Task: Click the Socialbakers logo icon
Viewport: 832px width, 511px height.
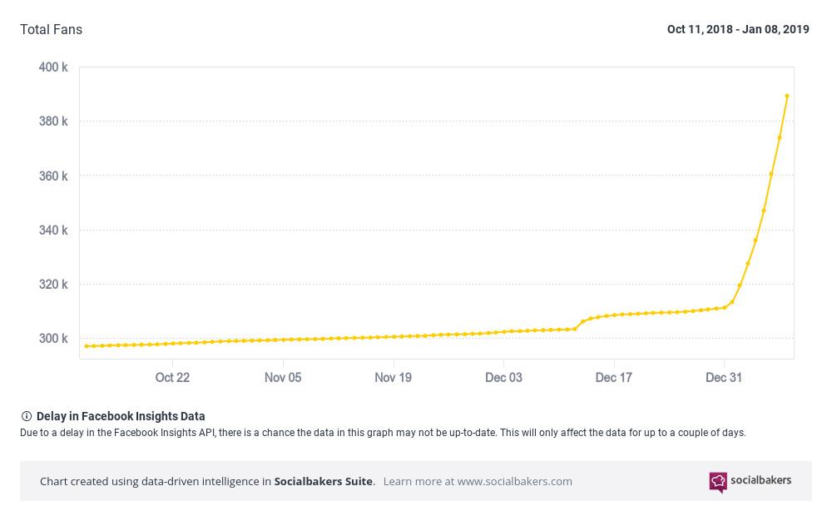Action: pyautogui.click(x=717, y=482)
